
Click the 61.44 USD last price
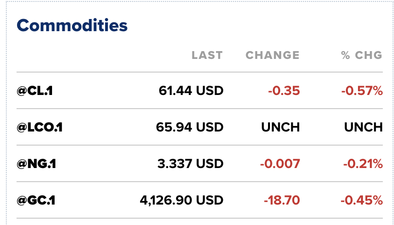point(191,91)
